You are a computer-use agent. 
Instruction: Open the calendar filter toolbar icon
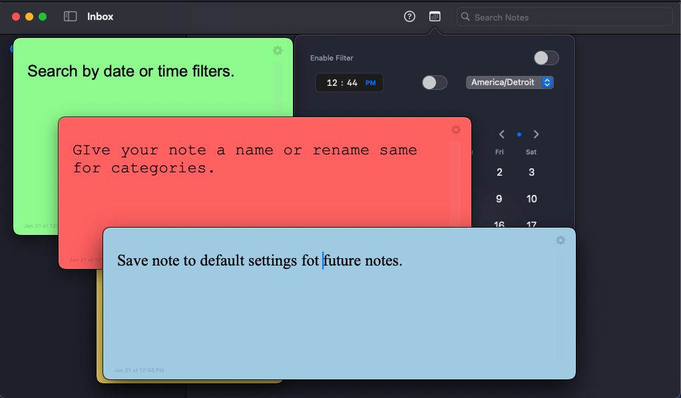click(x=435, y=16)
